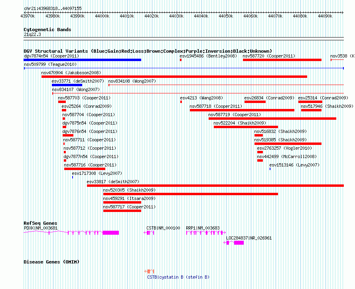Click the nsv587716 (Cooper2011) red bar

pyautogui.click(x=85, y=169)
